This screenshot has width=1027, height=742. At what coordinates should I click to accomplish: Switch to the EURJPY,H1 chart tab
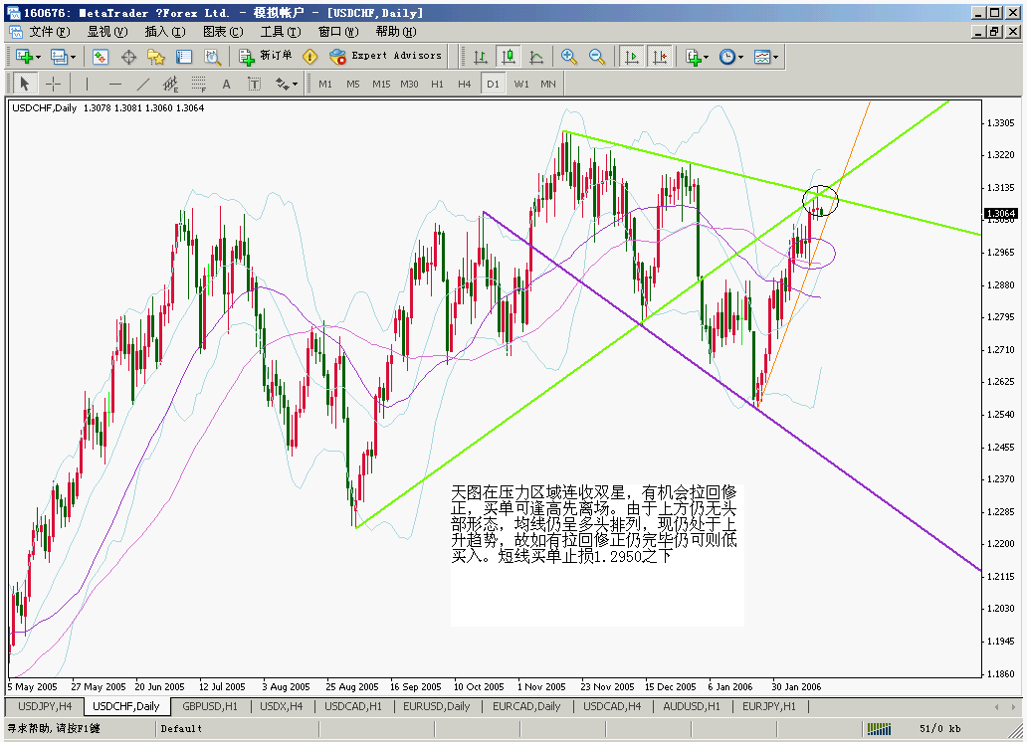(769, 706)
